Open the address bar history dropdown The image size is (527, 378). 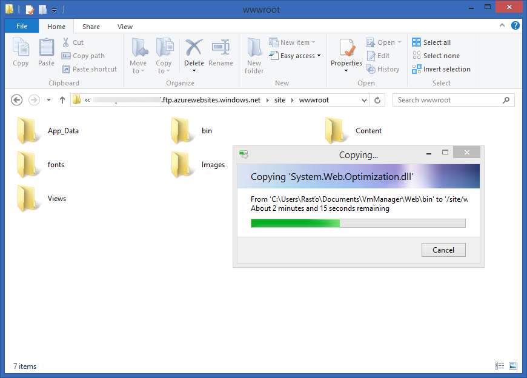[x=364, y=100]
